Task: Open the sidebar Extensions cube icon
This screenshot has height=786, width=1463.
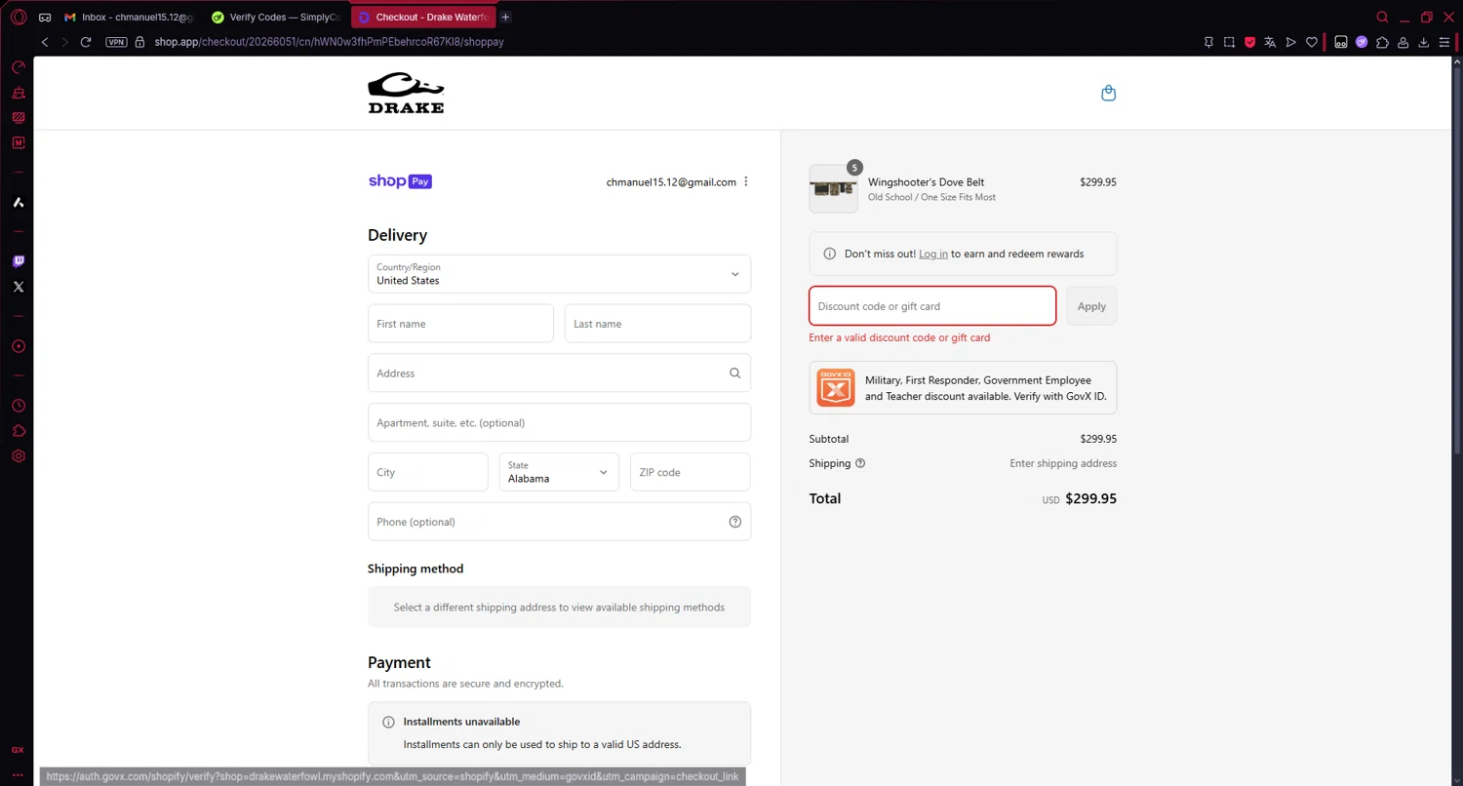Action: [18, 431]
